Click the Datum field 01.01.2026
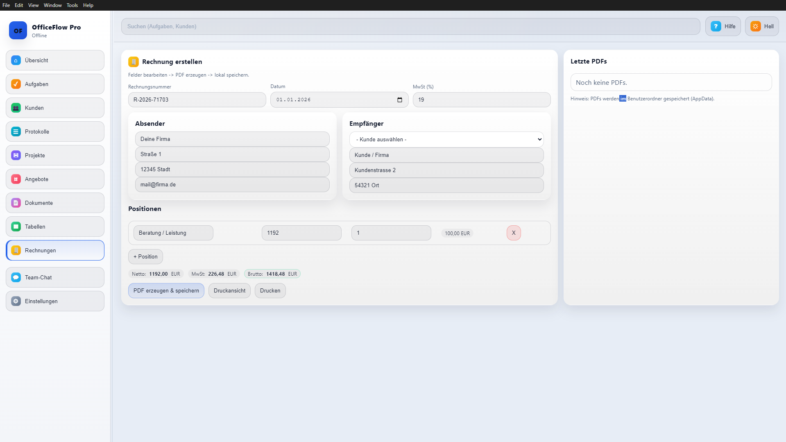 339,100
